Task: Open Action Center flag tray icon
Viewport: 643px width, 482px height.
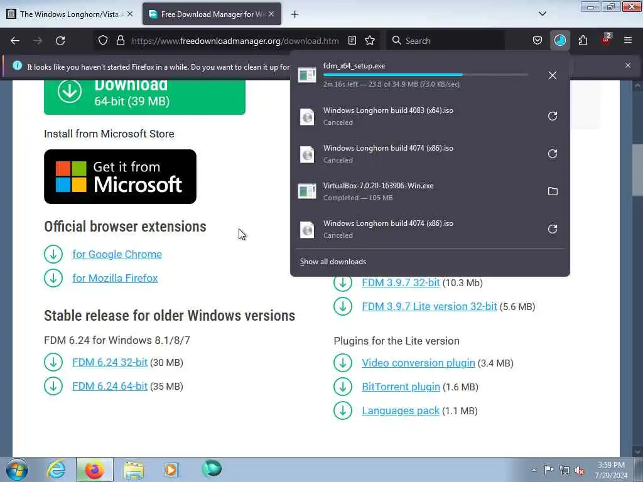Action: pyautogui.click(x=549, y=469)
